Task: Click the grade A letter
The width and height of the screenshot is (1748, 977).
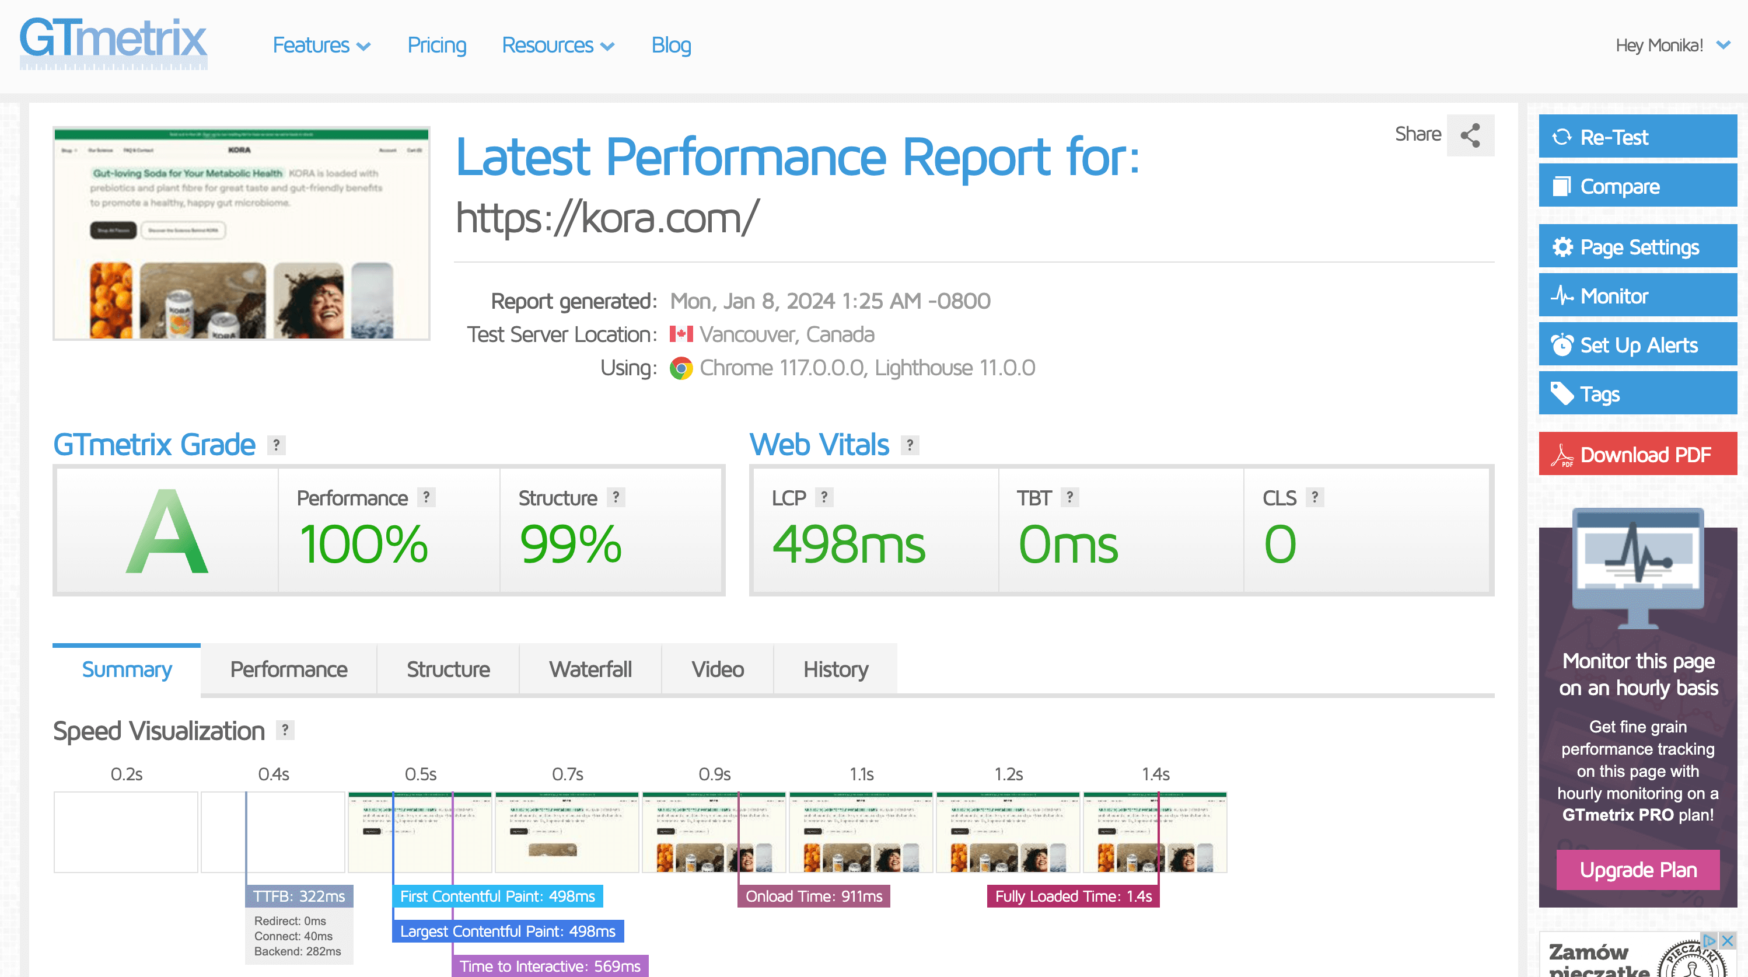Action: click(167, 532)
